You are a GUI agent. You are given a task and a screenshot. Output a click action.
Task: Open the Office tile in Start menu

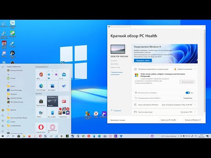[x=41, y=74]
